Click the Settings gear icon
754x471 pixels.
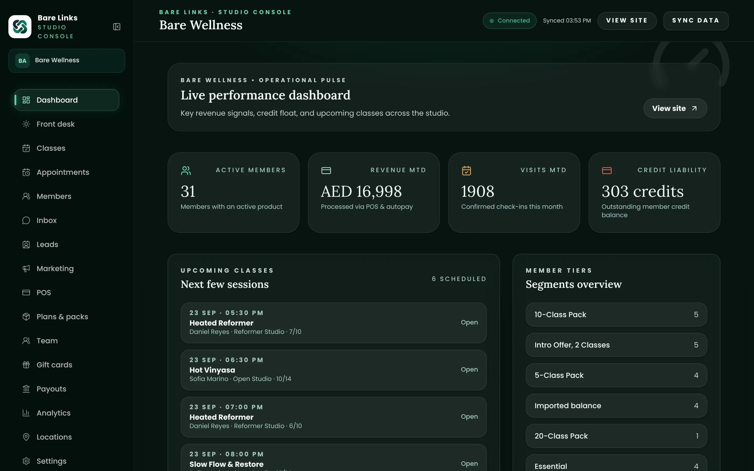(26, 461)
